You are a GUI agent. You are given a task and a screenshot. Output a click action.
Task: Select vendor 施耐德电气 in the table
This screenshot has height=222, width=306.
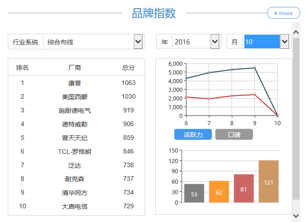coord(74,111)
